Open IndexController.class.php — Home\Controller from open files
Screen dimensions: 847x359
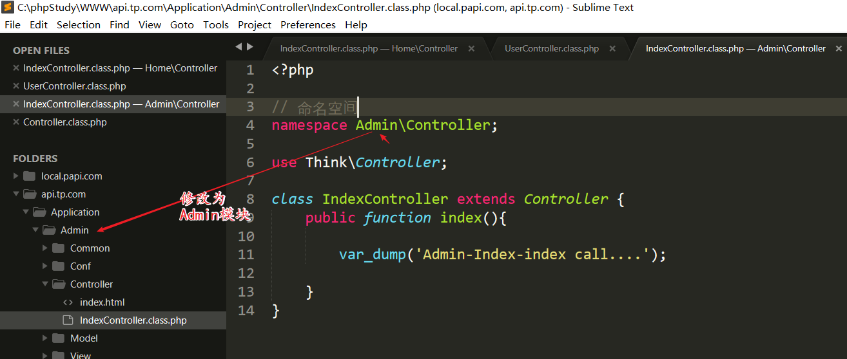[x=120, y=68]
